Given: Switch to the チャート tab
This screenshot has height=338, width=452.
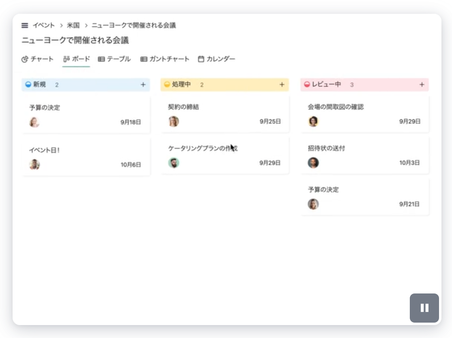Looking at the screenshot, I should 37,59.
